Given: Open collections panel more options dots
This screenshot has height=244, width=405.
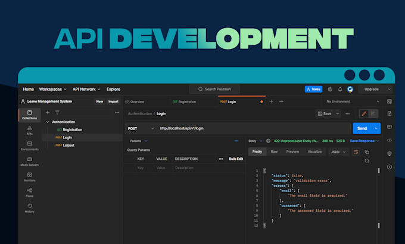Looking at the screenshot, I should point(117,113).
